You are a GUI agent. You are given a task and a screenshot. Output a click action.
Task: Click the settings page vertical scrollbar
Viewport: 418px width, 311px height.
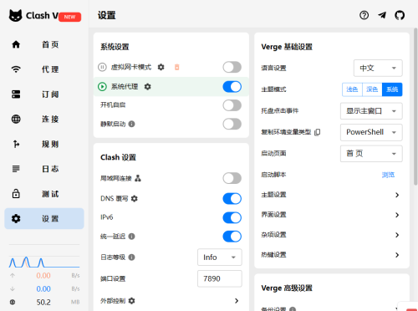pos(415,106)
